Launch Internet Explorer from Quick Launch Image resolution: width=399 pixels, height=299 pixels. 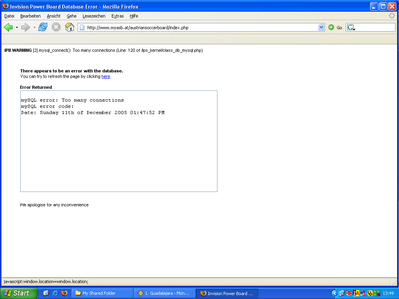(55, 293)
